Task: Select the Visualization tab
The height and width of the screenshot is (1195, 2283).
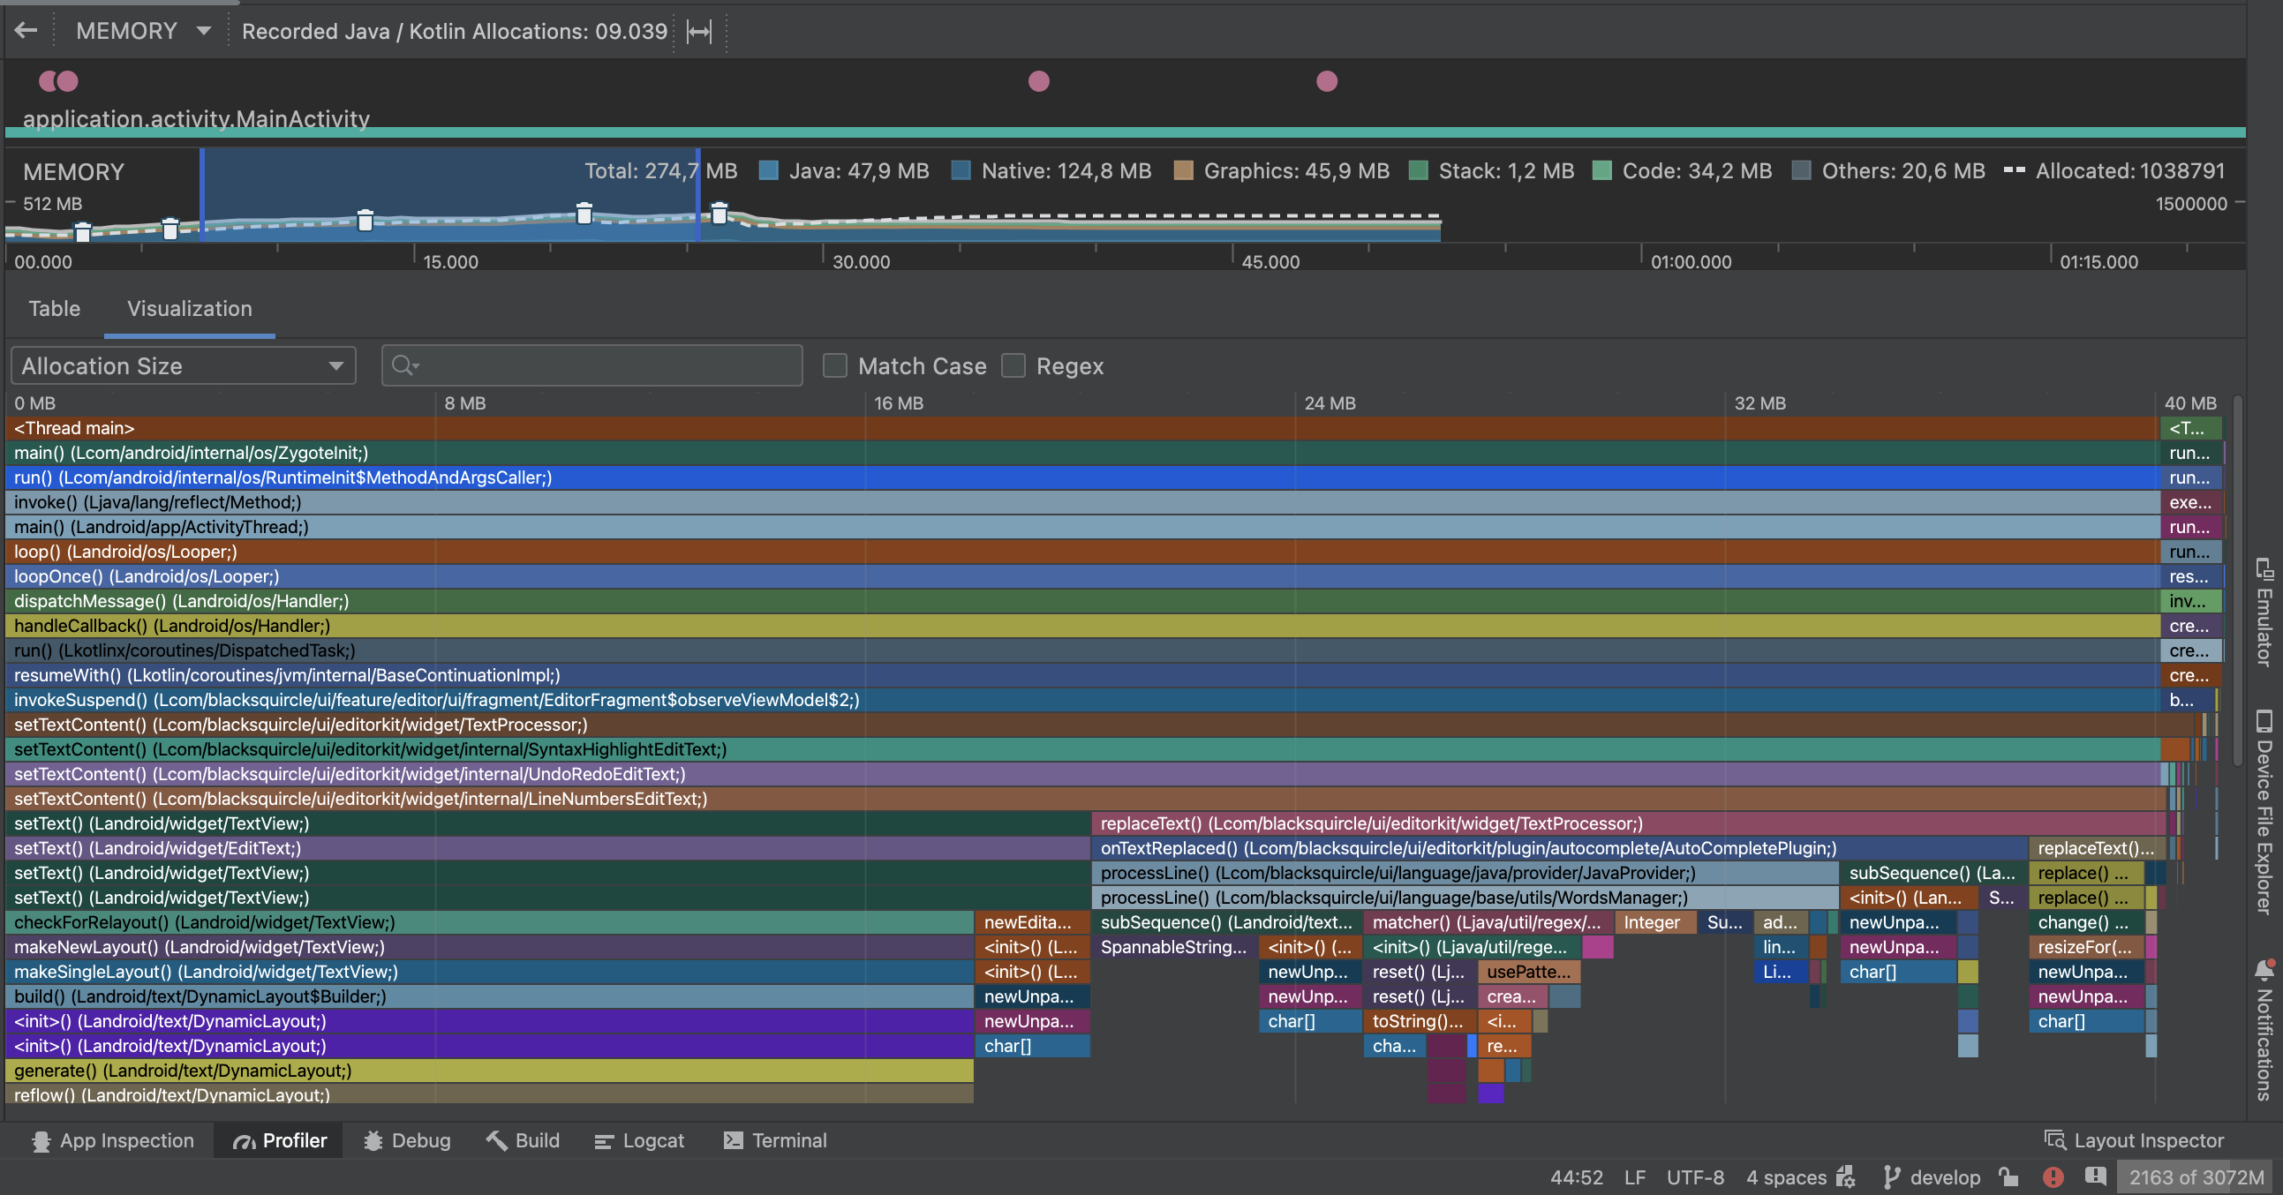Action: point(189,308)
